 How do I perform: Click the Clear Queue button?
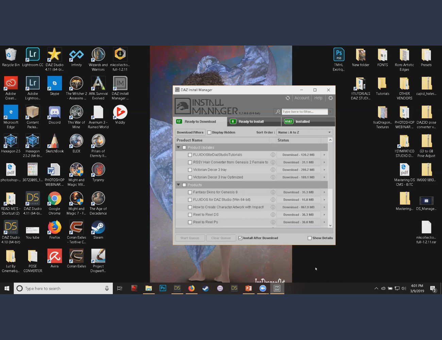point(221,238)
